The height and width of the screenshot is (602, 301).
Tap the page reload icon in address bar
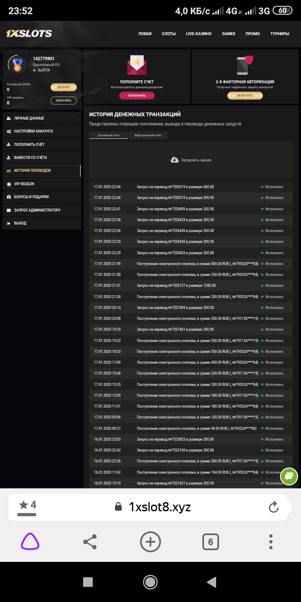(x=273, y=508)
